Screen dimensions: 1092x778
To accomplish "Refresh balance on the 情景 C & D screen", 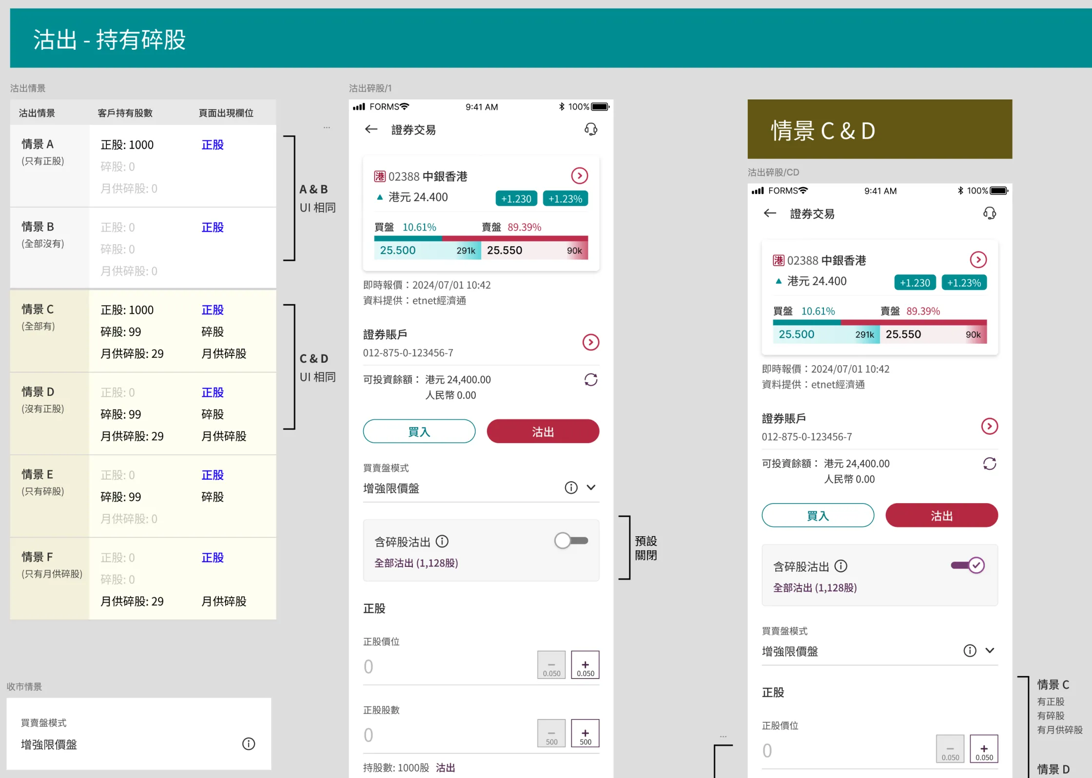I will point(990,464).
